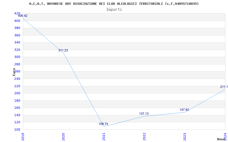Click the 300 y-axis tick label
Viewport: 228px width, 142px height.
(17, 57)
